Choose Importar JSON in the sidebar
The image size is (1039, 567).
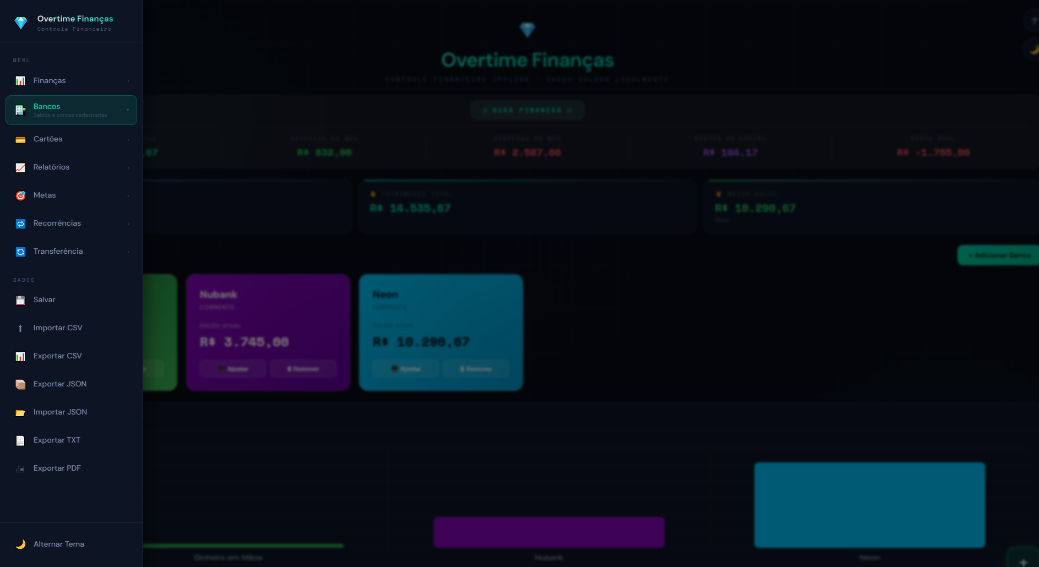(x=71, y=412)
